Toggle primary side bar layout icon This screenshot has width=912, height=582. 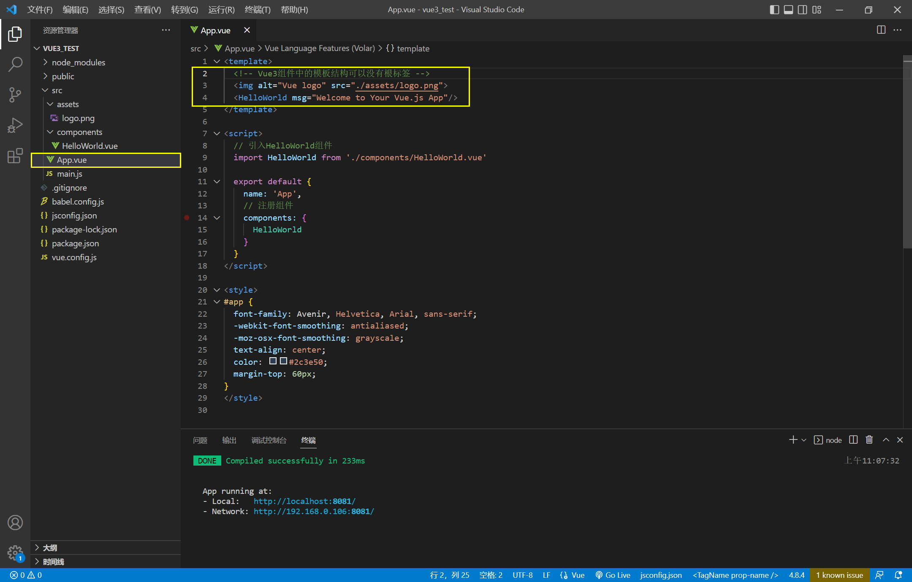774,9
